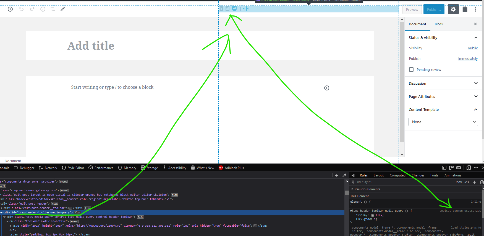Open the Memory devtools tab
Viewport: 484px width, 236px height.
click(127, 168)
